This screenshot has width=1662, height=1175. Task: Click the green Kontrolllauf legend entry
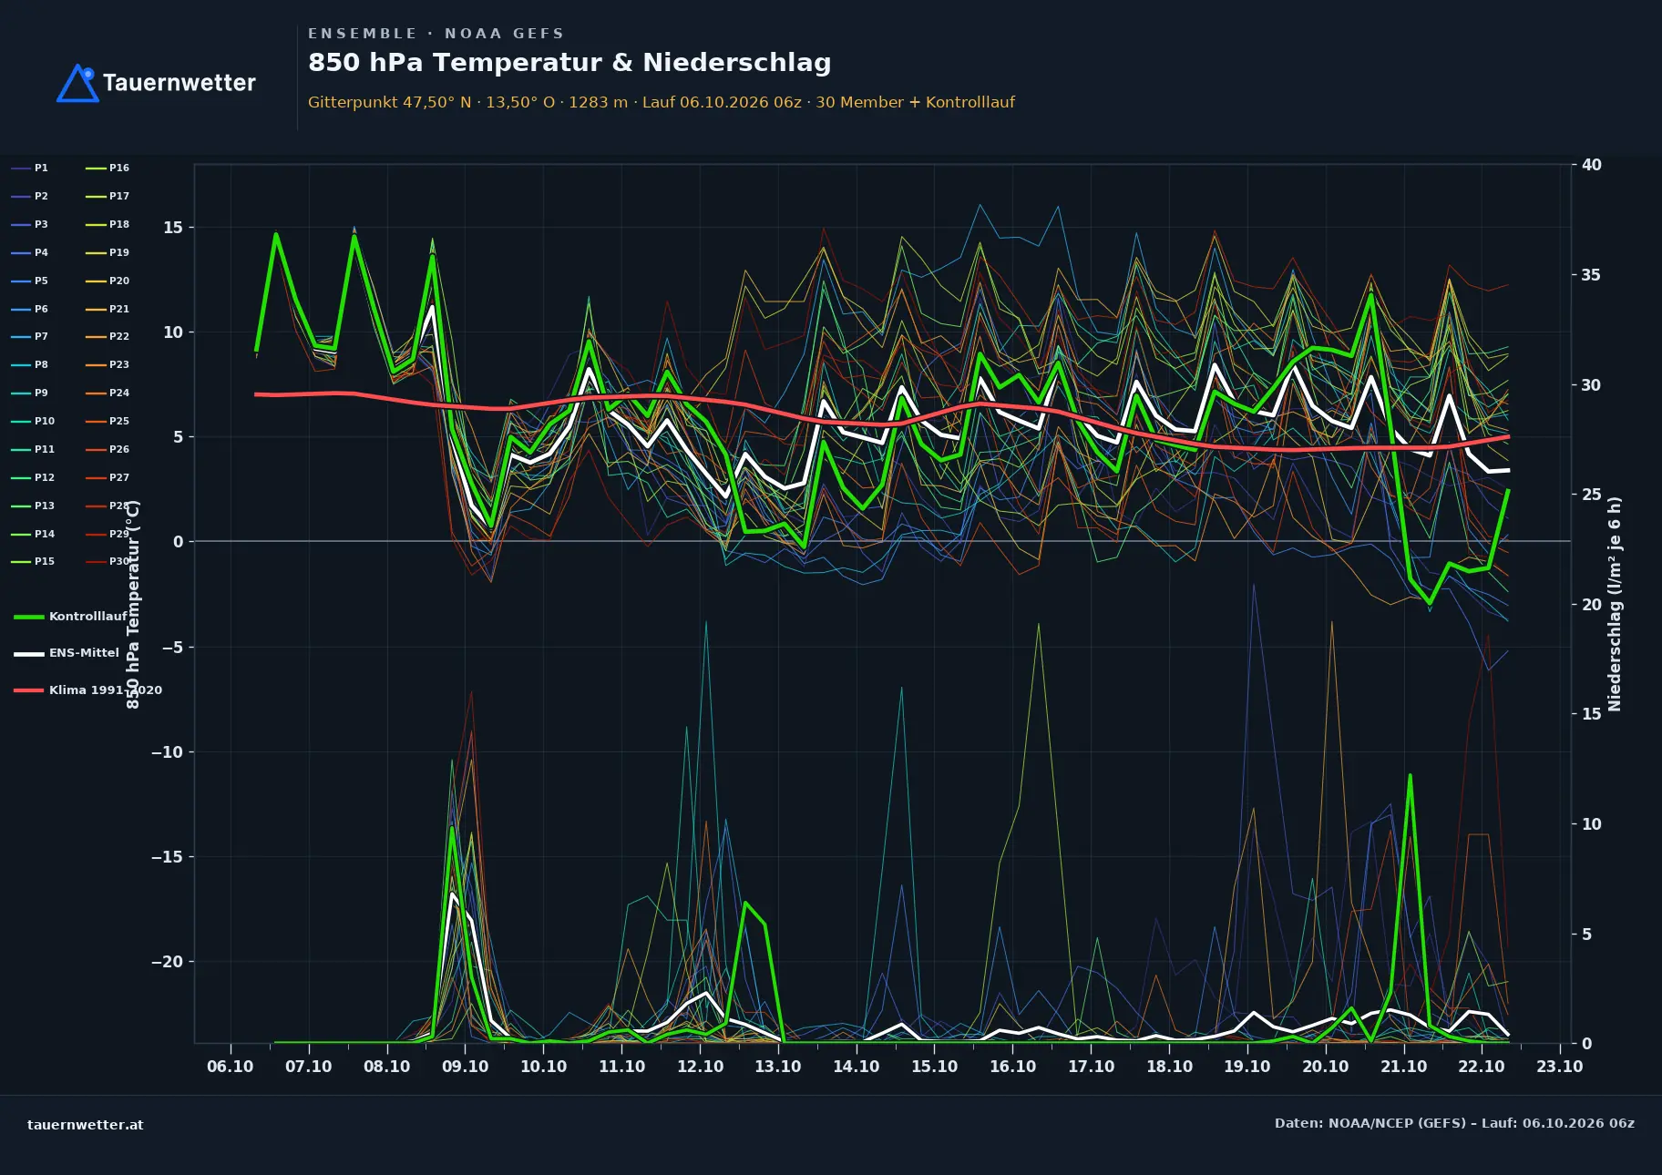pos(71,617)
